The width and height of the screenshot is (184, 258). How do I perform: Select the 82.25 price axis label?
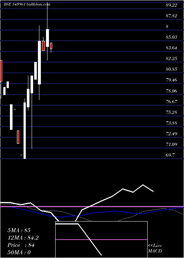pyautogui.click(x=171, y=59)
